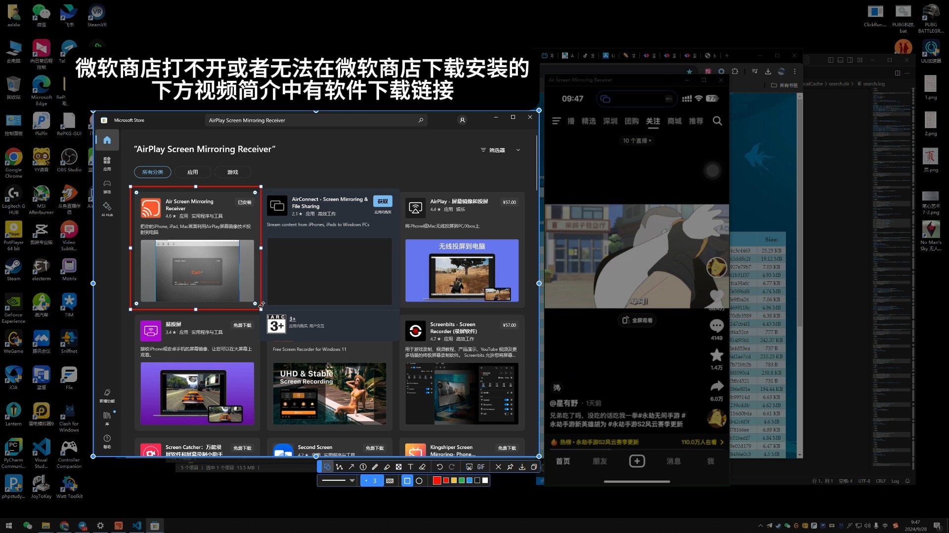This screenshot has height=533, width=949.
Task: Toggle the hatched fill option
Action: coord(390,481)
